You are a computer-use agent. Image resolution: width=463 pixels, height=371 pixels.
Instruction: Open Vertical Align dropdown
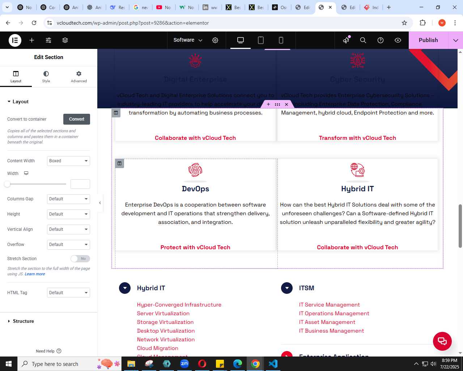[x=68, y=229]
